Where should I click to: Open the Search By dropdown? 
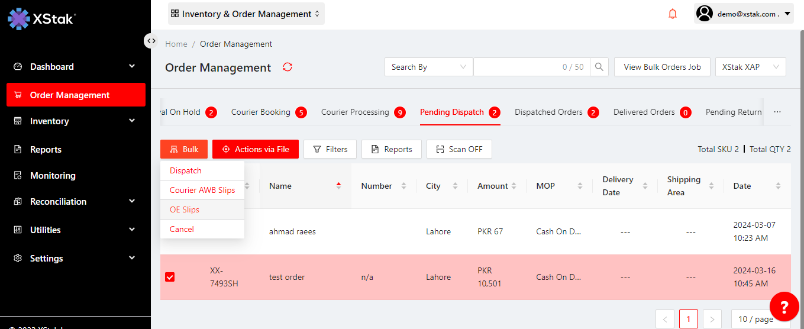point(428,67)
